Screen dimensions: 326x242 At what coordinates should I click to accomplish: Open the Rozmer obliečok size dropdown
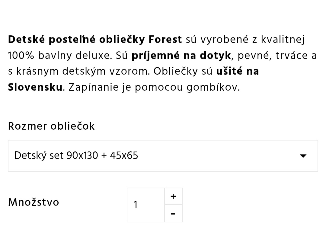(x=163, y=156)
